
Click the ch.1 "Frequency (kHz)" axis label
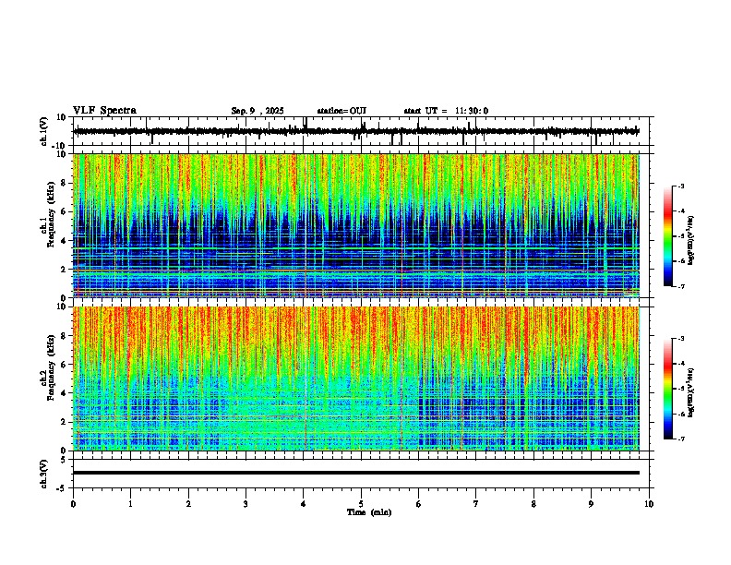click(x=51, y=215)
